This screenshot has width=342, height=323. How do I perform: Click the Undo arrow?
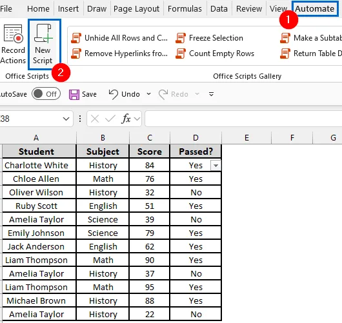tap(114, 94)
